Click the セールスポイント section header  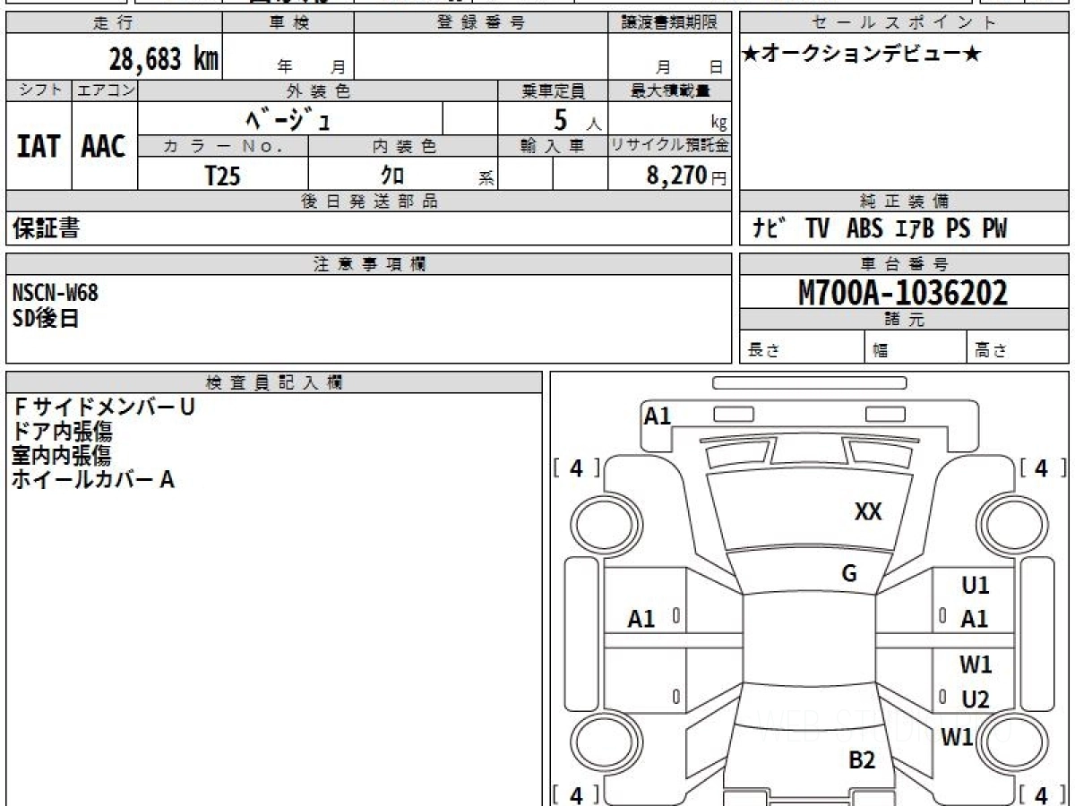[x=904, y=23]
